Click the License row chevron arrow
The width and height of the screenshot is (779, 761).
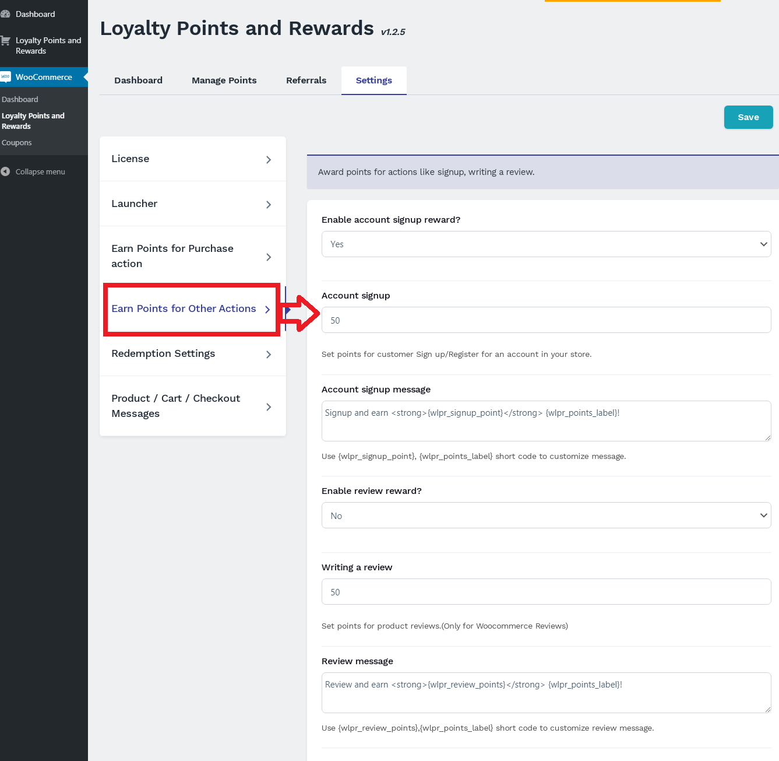(x=269, y=159)
